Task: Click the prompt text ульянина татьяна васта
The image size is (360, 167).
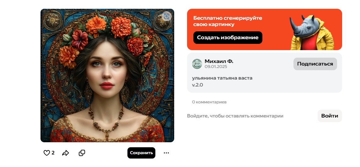Action: pyautogui.click(x=222, y=78)
